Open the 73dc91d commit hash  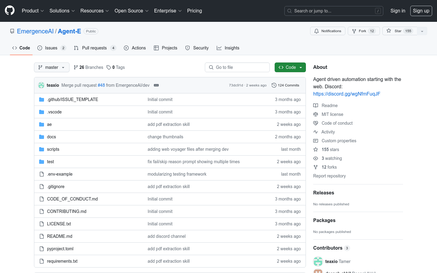pos(236,85)
